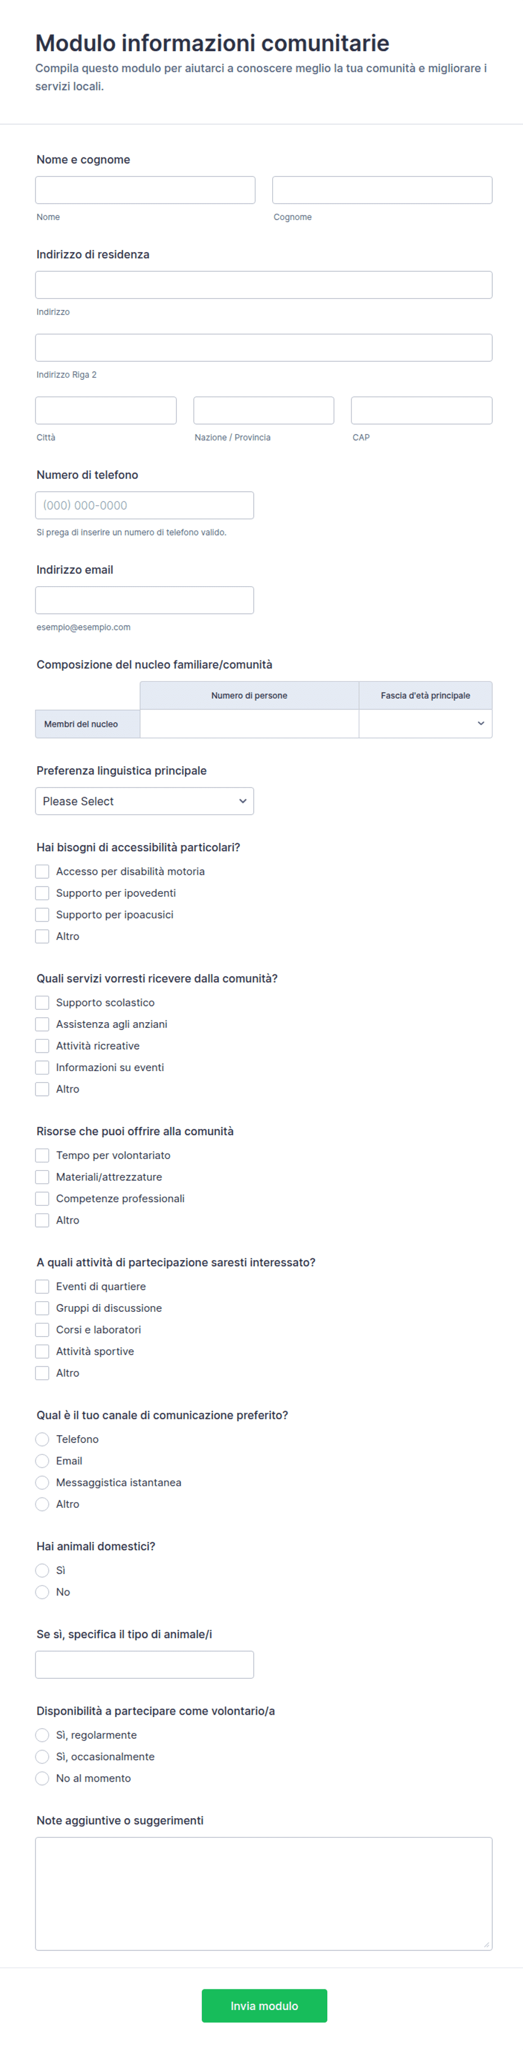Click the tipo di animale text field
The image size is (523, 2050).
tap(145, 1665)
